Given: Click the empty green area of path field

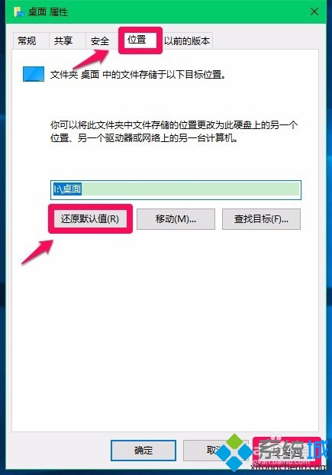Looking at the screenshot, I should click(191, 189).
